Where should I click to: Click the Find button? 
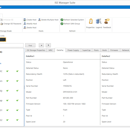[x=30, y=45]
